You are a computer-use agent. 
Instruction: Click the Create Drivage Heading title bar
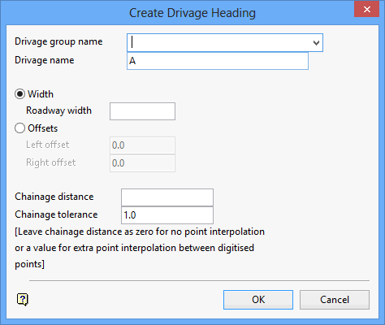(x=192, y=13)
